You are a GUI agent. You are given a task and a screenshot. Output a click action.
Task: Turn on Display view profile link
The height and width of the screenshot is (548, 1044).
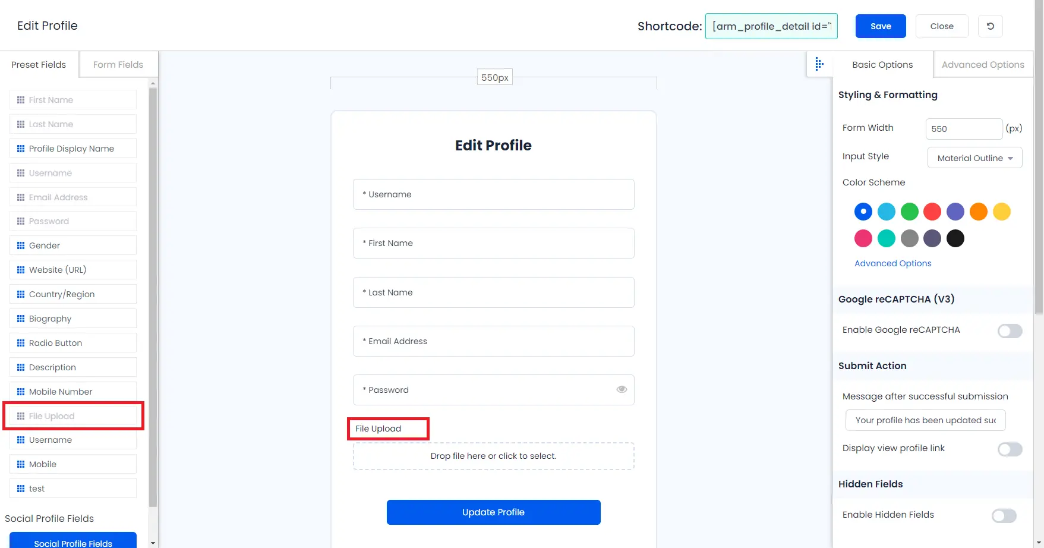[x=1010, y=449]
